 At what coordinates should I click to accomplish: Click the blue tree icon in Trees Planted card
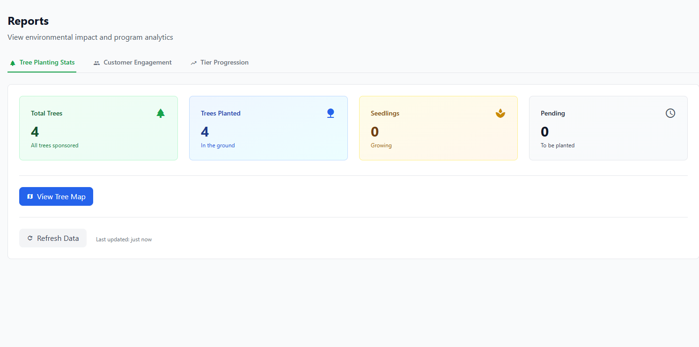tap(331, 113)
